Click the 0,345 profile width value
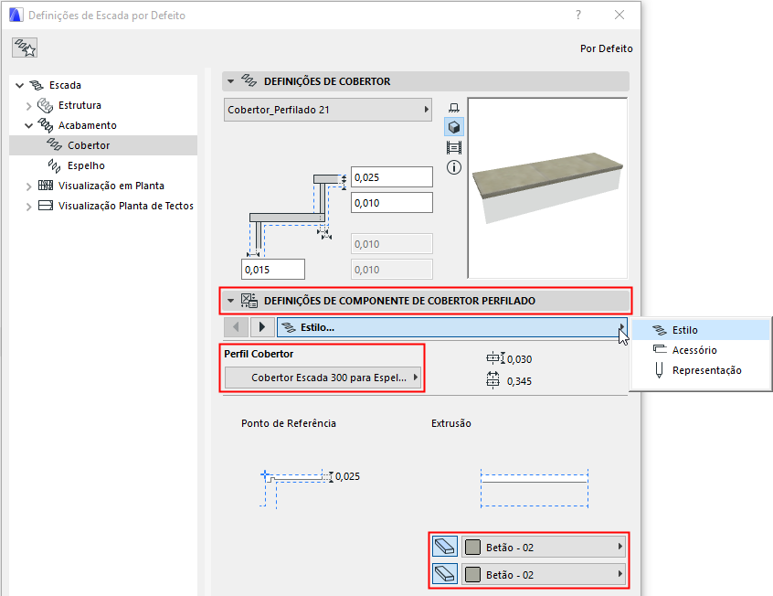 point(519,381)
